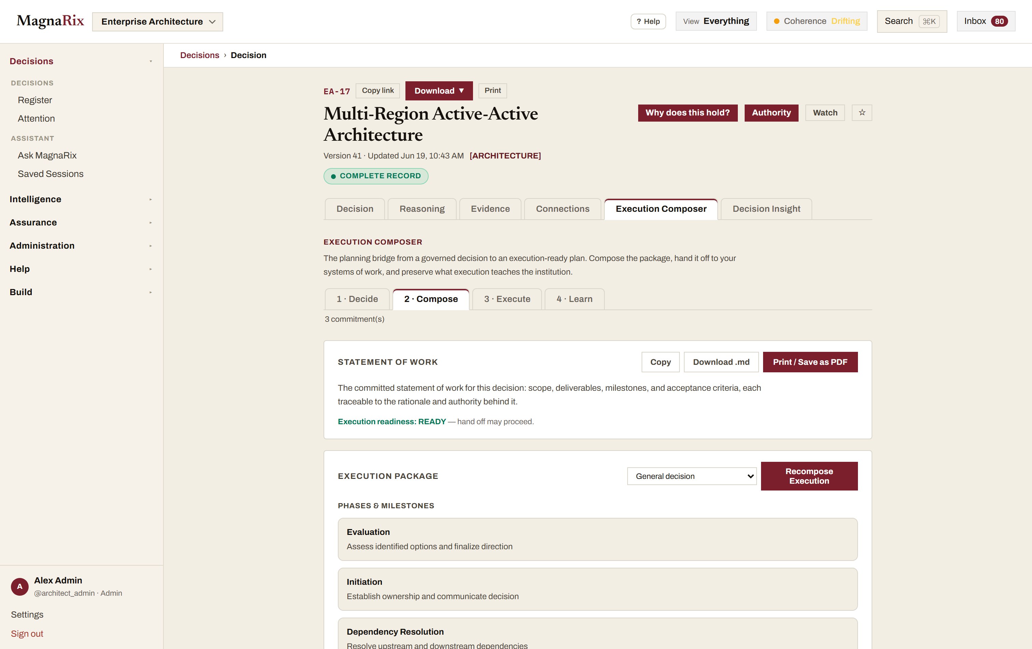Click the Help button in header
The width and height of the screenshot is (1032, 649).
click(x=648, y=22)
